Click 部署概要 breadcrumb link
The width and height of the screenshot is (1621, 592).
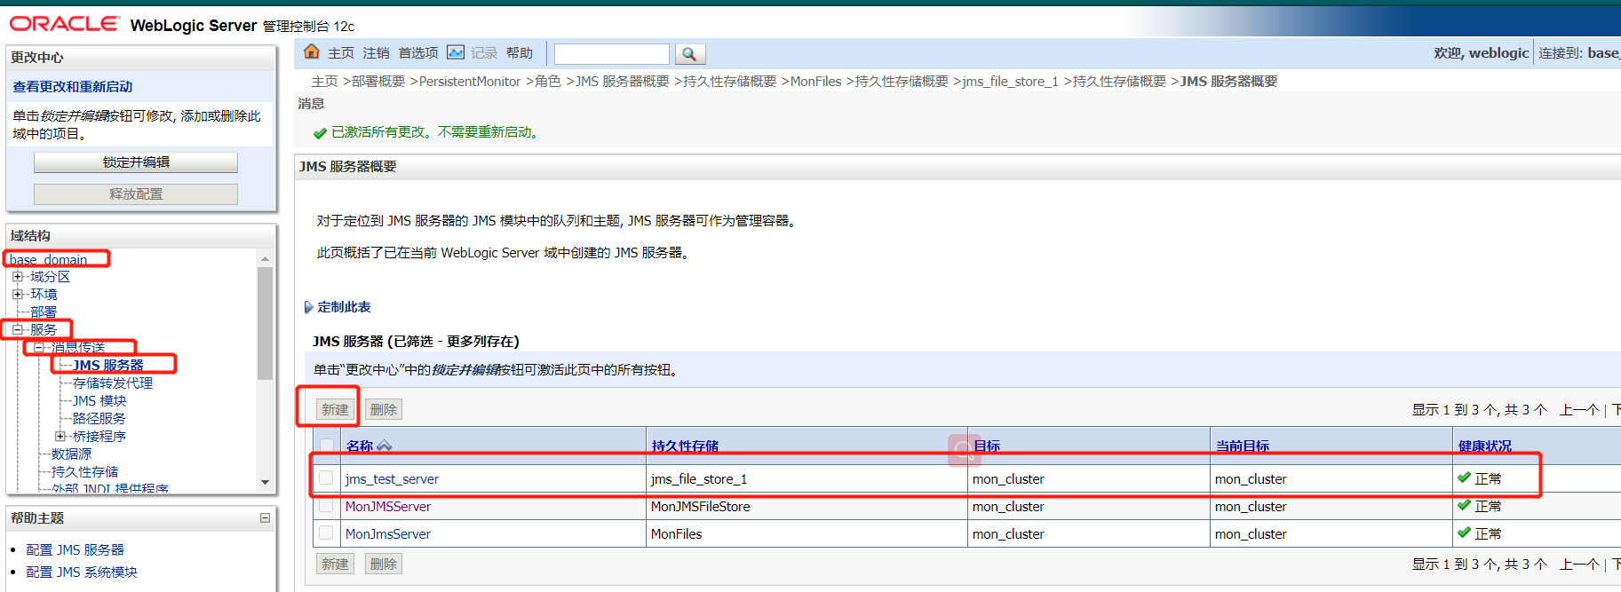point(378,81)
